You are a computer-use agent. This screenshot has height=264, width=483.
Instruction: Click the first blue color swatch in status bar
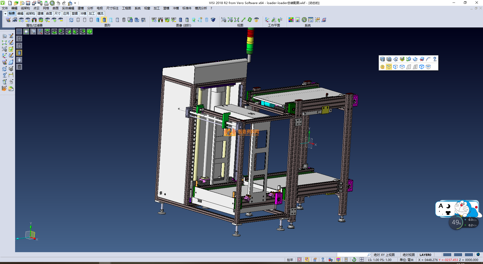tap(447, 255)
